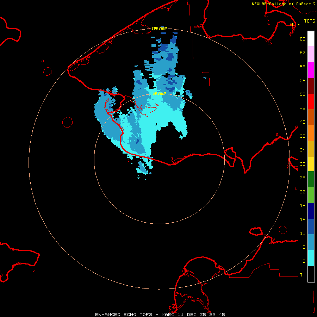317x317 pixels.
Task: Click the legend value 10
Action: 303,233
